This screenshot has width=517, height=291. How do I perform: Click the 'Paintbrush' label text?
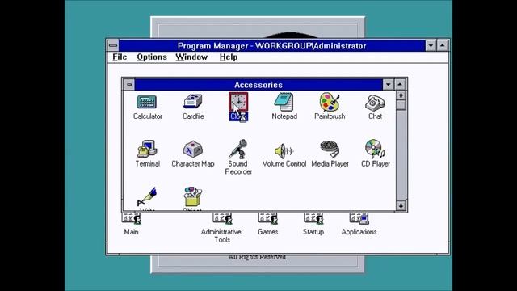click(x=330, y=116)
